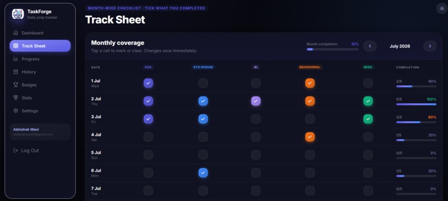Image resolution: width=448 pixels, height=201 pixels.
Task: Uncheck the purple AI box for 2 Jul
Action: click(256, 101)
